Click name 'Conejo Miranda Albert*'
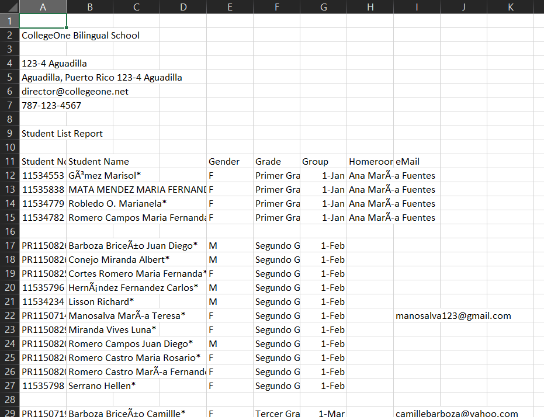 point(119,260)
